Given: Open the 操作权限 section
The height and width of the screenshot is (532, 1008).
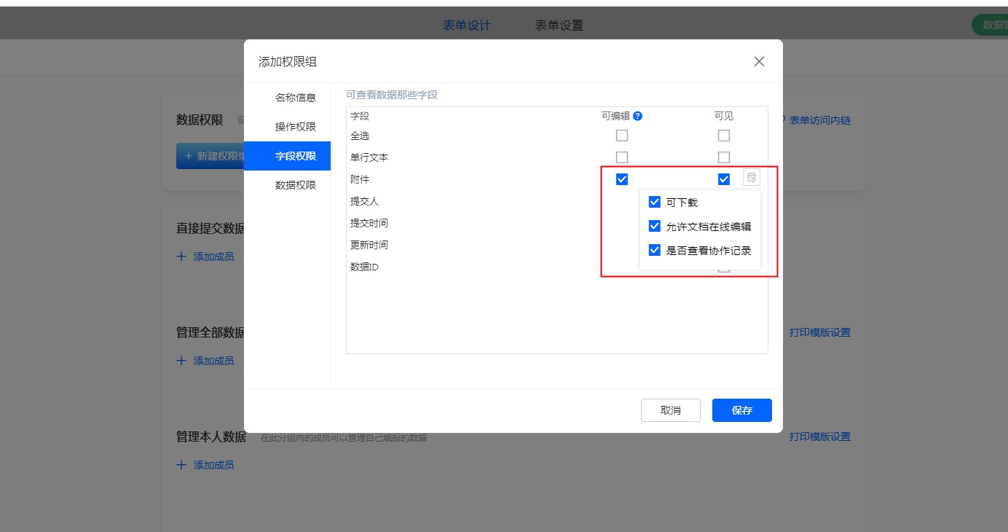Looking at the screenshot, I should pos(295,127).
